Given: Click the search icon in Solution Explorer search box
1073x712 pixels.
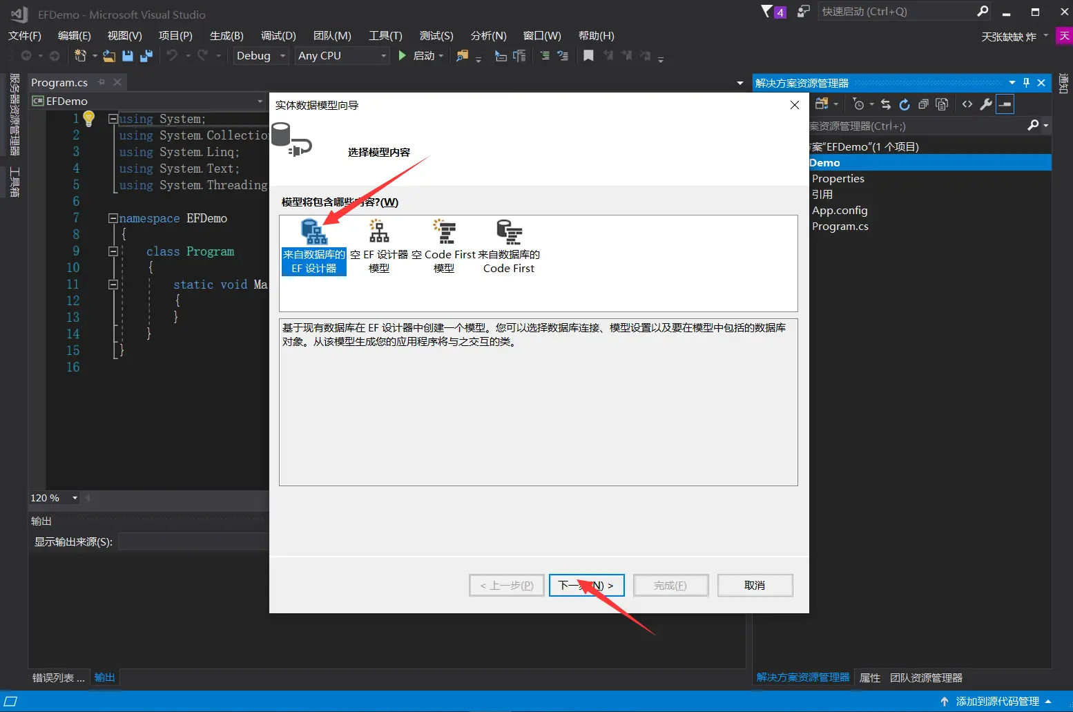Looking at the screenshot, I should point(1033,125).
